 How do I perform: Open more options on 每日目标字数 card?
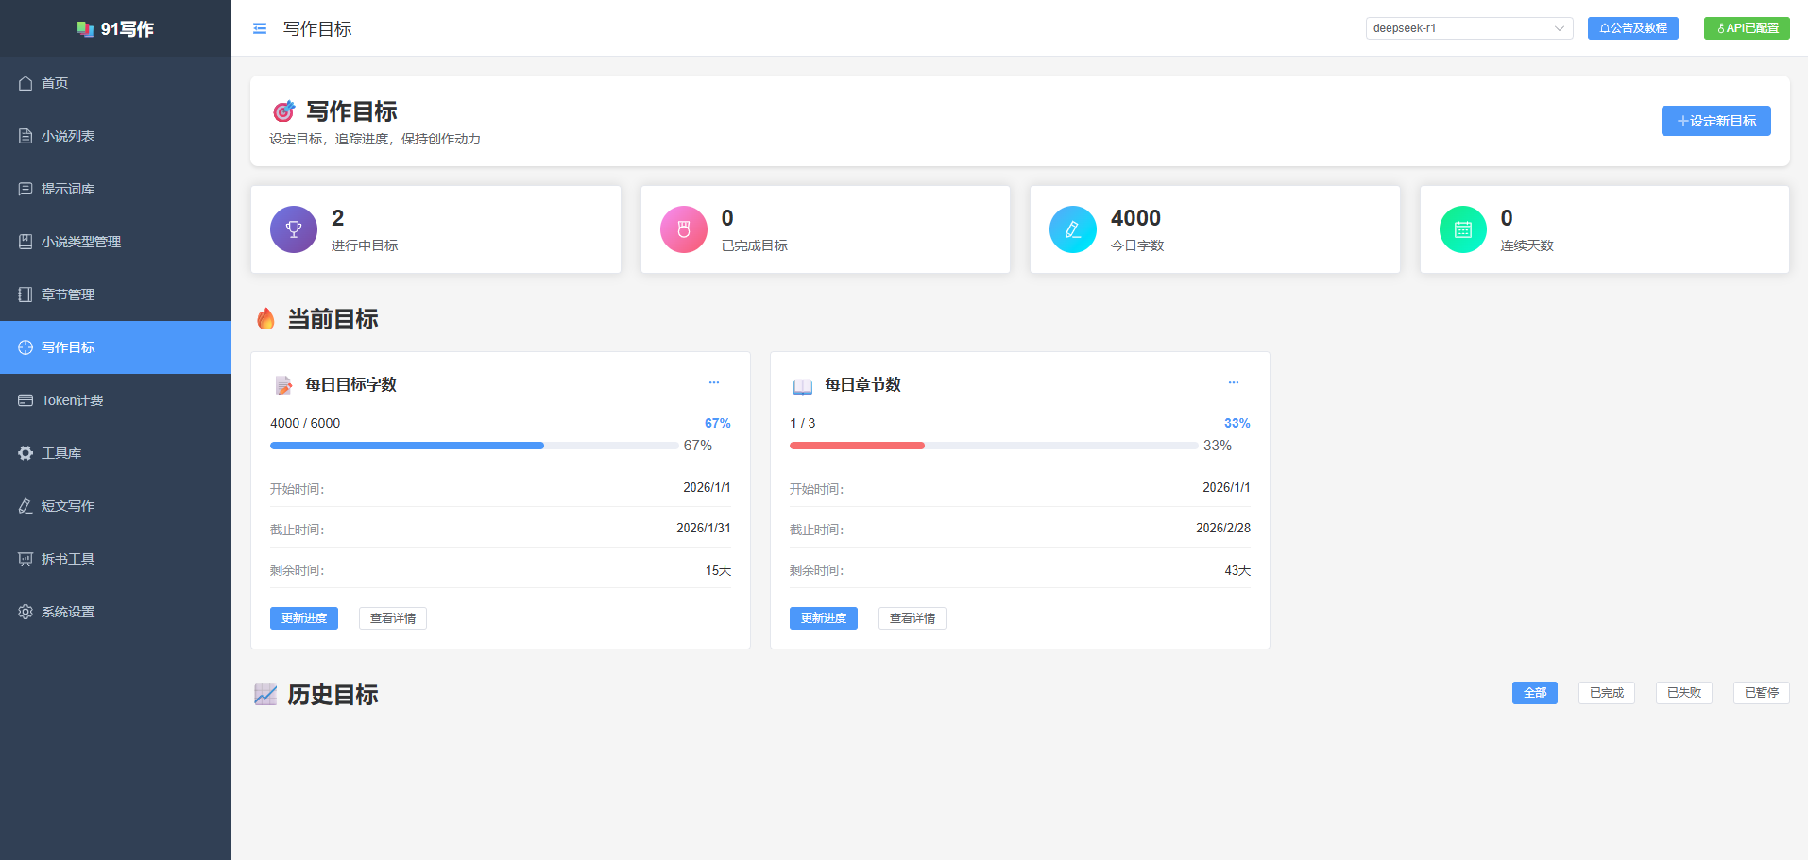coord(714,382)
